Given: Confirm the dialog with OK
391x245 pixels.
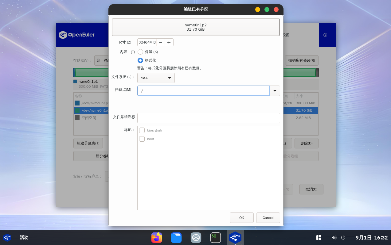Looking at the screenshot, I should point(242,218).
